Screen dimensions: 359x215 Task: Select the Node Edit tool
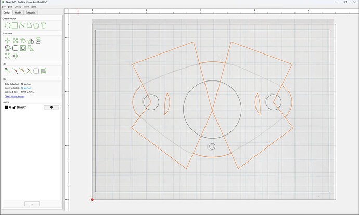(7, 71)
